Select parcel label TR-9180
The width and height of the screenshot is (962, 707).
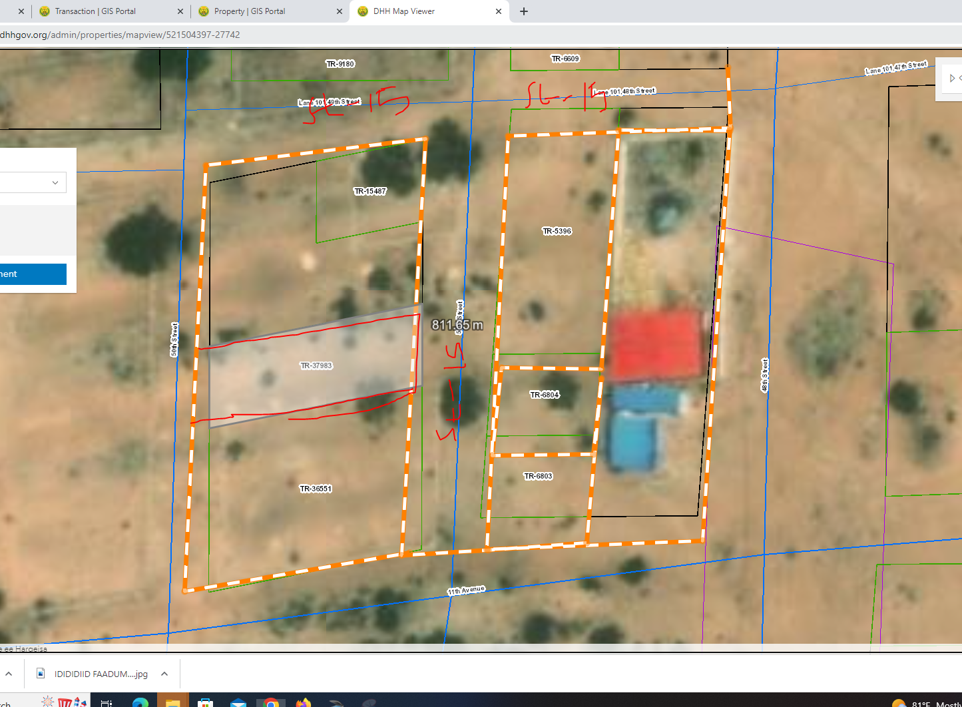(x=340, y=64)
